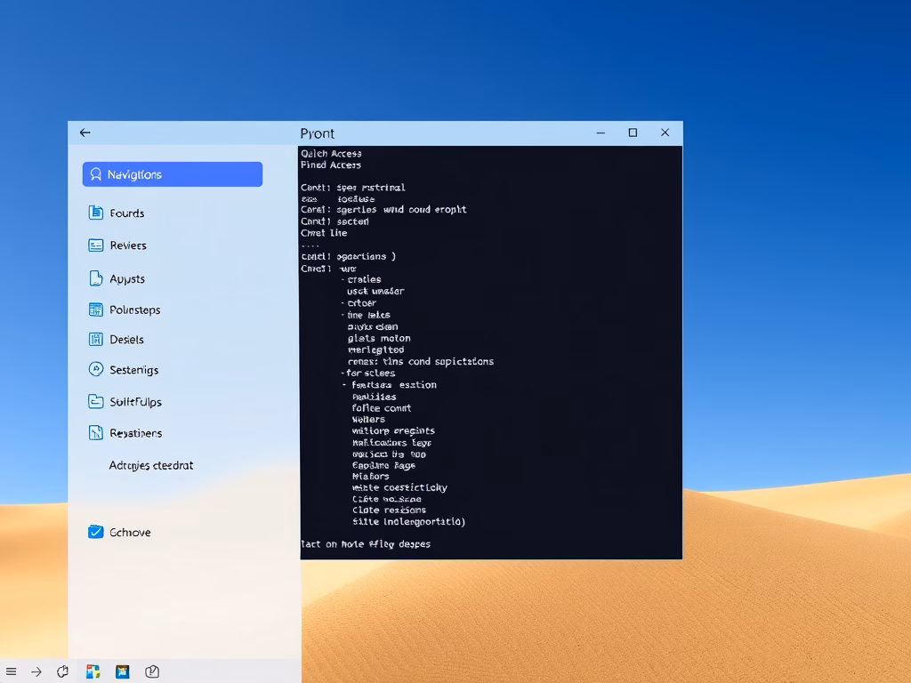Open the Reyatipers chart icon

(96, 433)
